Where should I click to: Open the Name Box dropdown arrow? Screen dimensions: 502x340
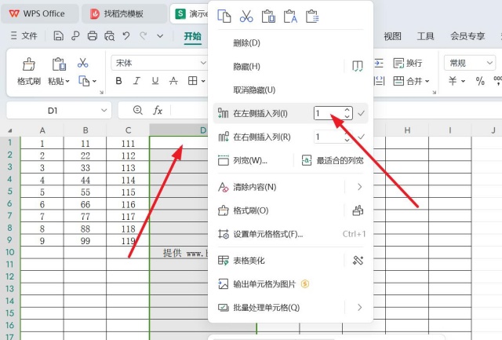[104, 111]
